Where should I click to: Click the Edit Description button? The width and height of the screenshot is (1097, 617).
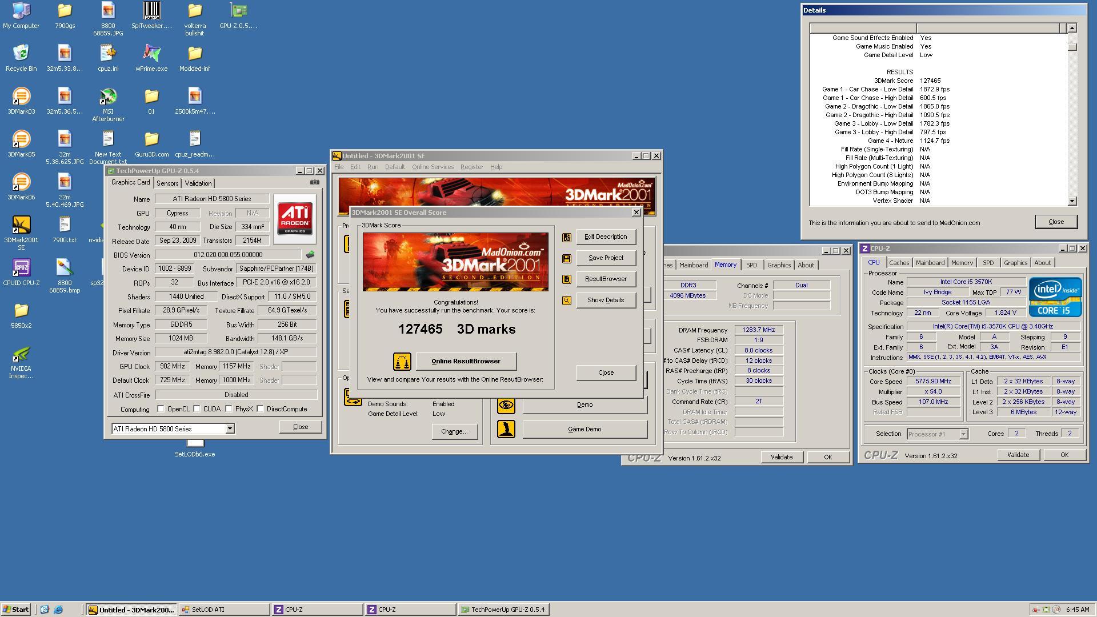(x=606, y=237)
